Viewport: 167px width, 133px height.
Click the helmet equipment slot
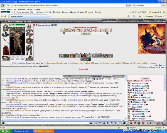6,28
